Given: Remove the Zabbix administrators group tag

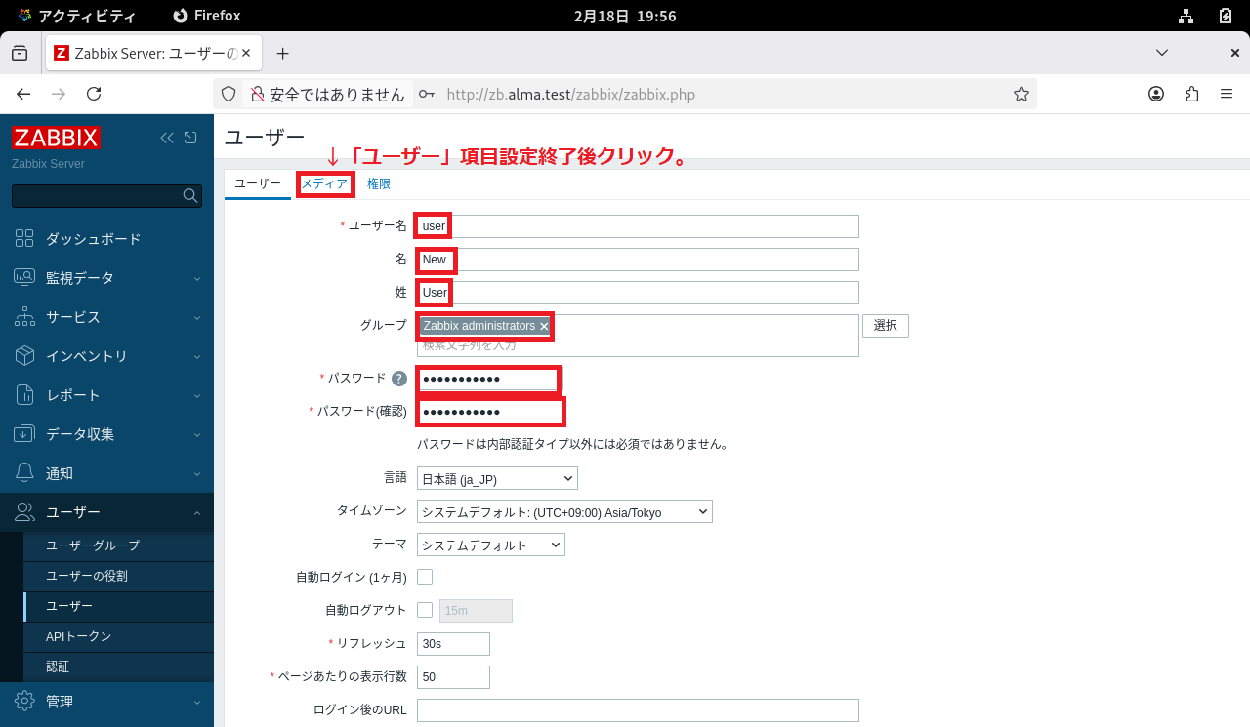Looking at the screenshot, I should click(x=544, y=326).
